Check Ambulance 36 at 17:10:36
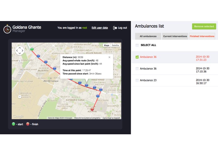The height and width of the screenshot is (155, 218). [x=137, y=69]
